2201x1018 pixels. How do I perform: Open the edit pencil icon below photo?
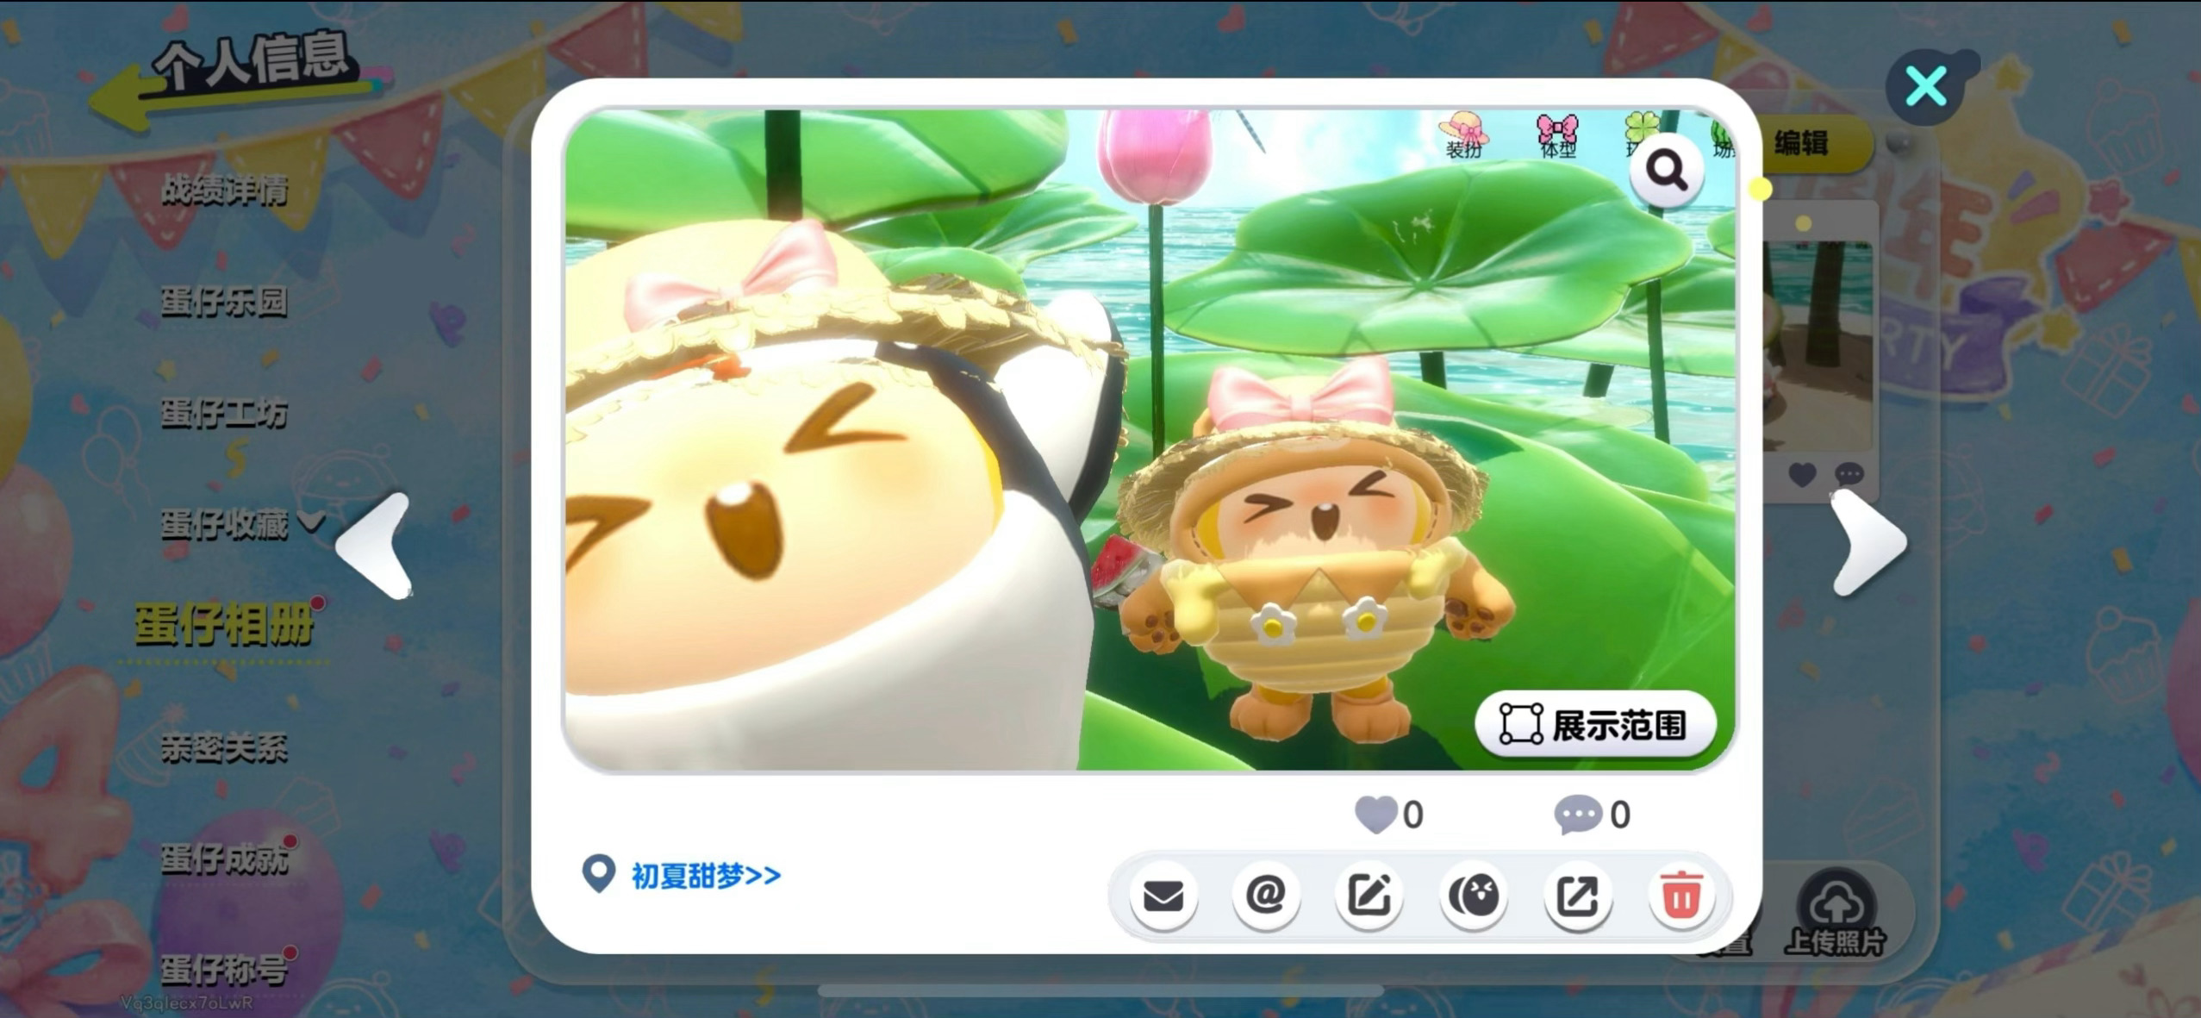click(1369, 896)
